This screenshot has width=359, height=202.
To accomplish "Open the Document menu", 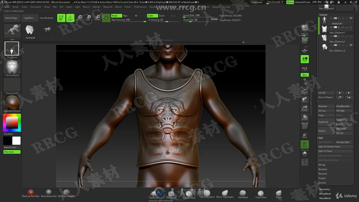I will point(36,7).
